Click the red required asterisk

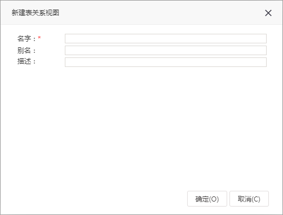tap(39, 38)
